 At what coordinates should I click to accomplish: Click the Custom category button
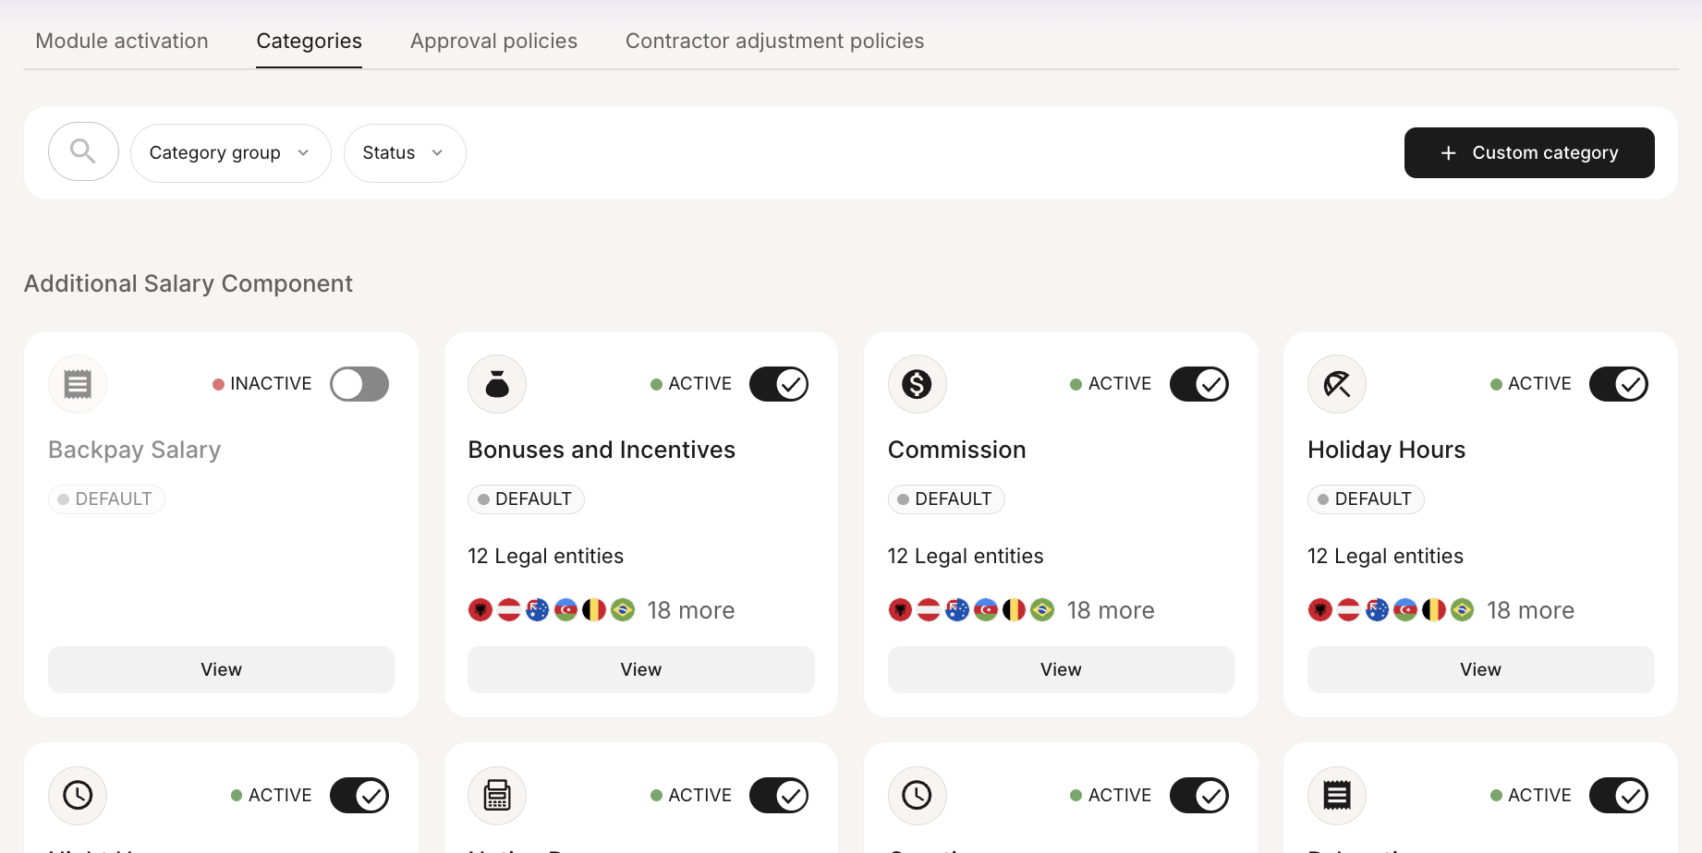[1529, 152]
